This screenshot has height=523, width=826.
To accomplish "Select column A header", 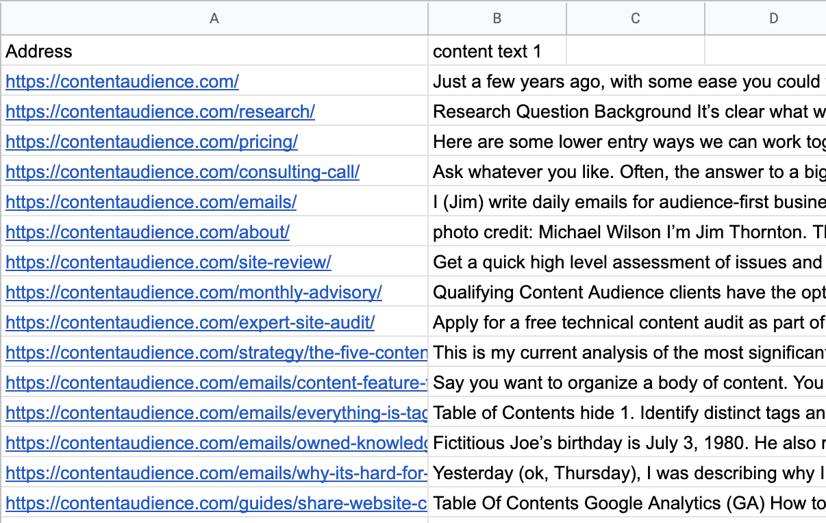I will point(214,18).
